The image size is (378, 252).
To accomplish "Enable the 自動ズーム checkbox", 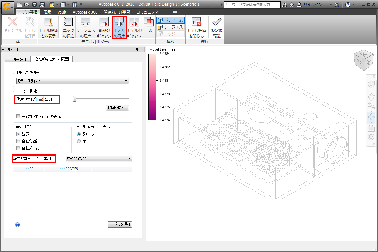I will tap(18, 148).
